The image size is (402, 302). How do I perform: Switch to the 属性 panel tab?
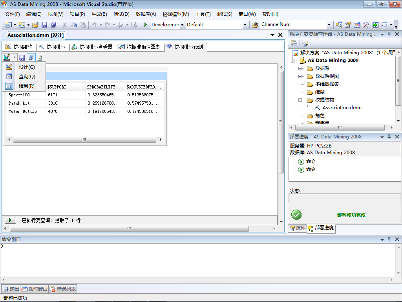pos(297,228)
